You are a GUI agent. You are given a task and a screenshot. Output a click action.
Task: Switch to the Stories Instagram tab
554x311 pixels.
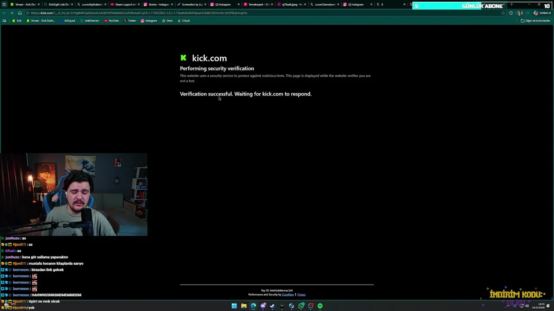pyautogui.click(x=158, y=4)
